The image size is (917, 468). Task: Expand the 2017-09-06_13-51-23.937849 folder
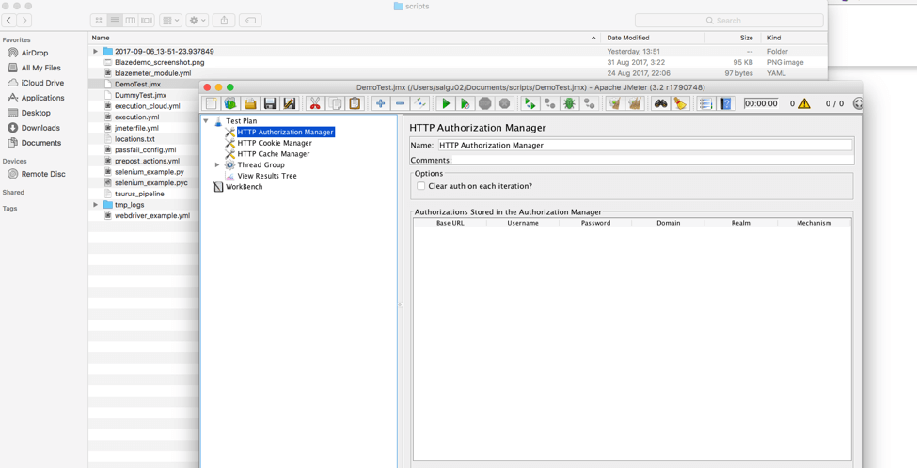pyautogui.click(x=95, y=52)
